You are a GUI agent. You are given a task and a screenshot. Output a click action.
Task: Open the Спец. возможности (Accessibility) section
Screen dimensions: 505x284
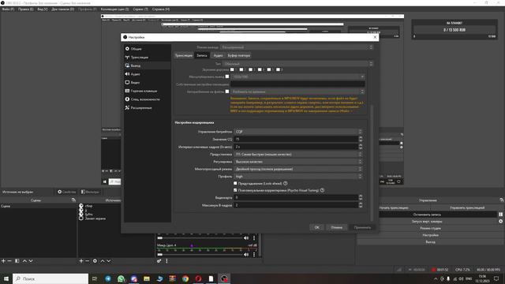pyautogui.click(x=148, y=99)
